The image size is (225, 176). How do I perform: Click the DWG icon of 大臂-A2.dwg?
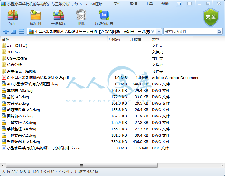coord(4,103)
